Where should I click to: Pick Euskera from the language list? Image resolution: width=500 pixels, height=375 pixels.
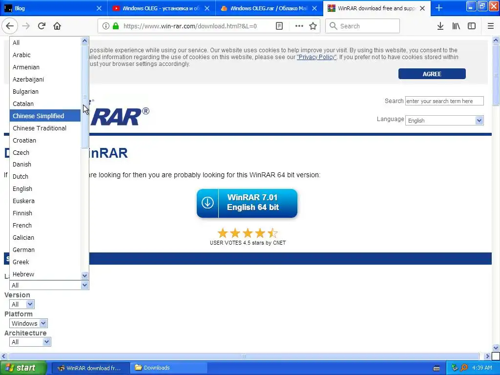pos(45,201)
